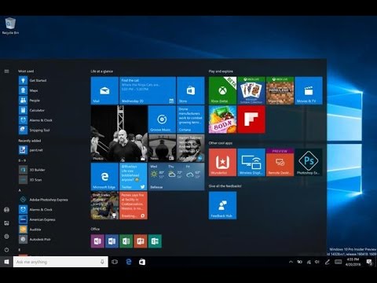Open the Twitter tile
377x283 pixels.
coord(134,177)
